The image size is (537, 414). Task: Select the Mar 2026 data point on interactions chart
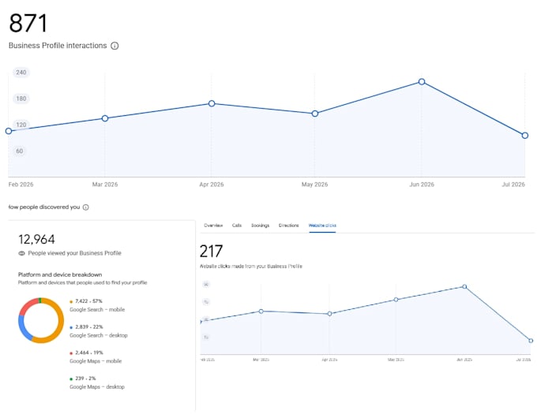click(x=105, y=118)
